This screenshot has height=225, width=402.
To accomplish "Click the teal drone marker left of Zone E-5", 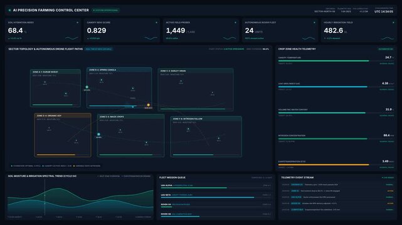I will [98, 134].
